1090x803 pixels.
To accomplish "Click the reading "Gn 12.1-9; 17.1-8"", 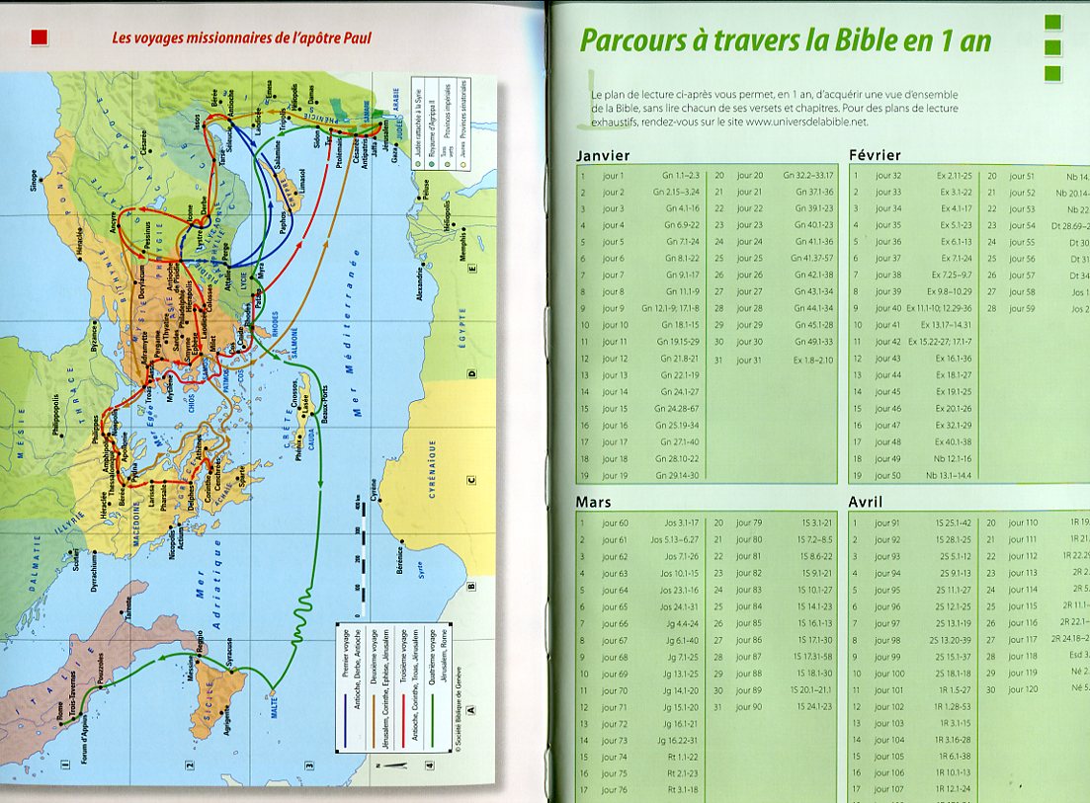I will pos(670,308).
